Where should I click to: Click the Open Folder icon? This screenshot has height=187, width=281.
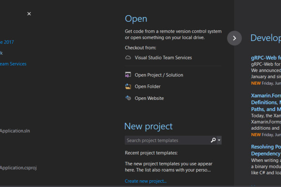point(128,86)
